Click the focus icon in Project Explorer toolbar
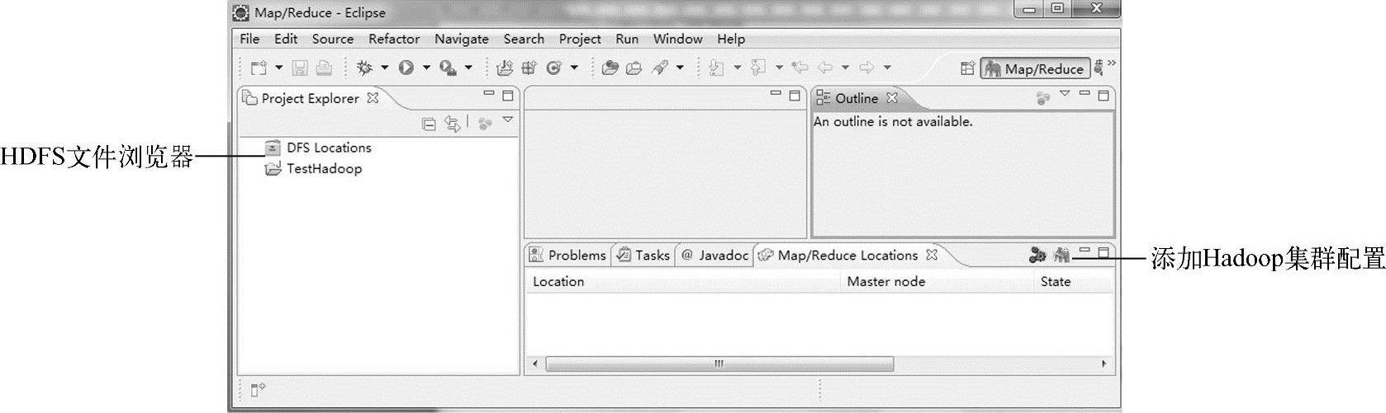 point(486,124)
